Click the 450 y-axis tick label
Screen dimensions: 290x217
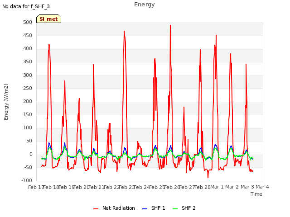coord(28,35)
